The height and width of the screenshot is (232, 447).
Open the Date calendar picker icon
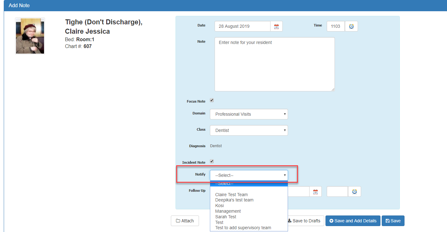(x=276, y=27)
